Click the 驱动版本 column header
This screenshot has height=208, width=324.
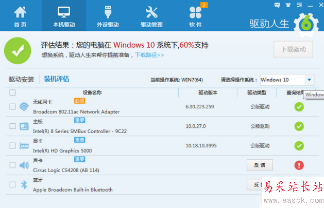tap(208, 92)
